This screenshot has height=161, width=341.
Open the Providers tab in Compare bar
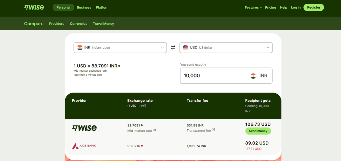pos(57,24)
